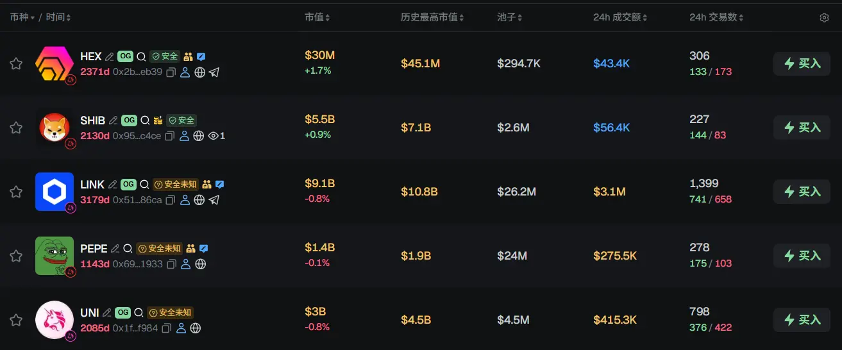Click the magnifier icon in SHIB row
The height and width of the screenshot is (350, 842).
pyautogui.click(x=145, y=121)
